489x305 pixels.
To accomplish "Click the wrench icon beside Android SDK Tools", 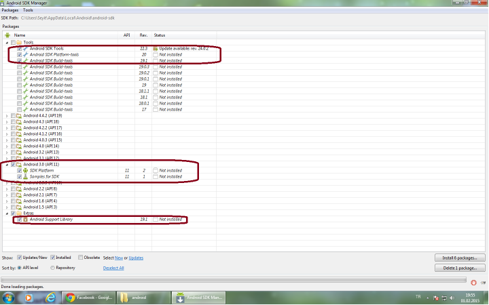I will click(26, 49).
